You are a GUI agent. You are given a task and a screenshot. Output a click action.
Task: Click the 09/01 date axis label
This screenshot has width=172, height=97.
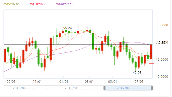click(x=11, y=82)
